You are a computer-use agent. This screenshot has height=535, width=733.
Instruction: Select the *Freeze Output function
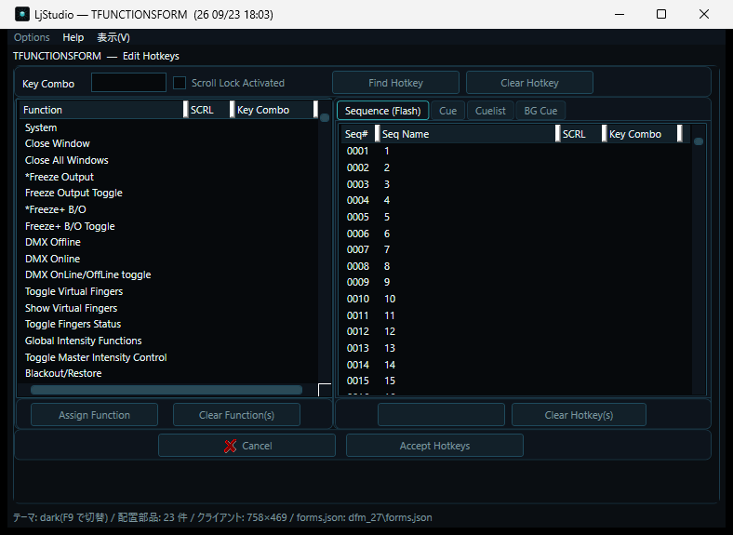[168, 177]
